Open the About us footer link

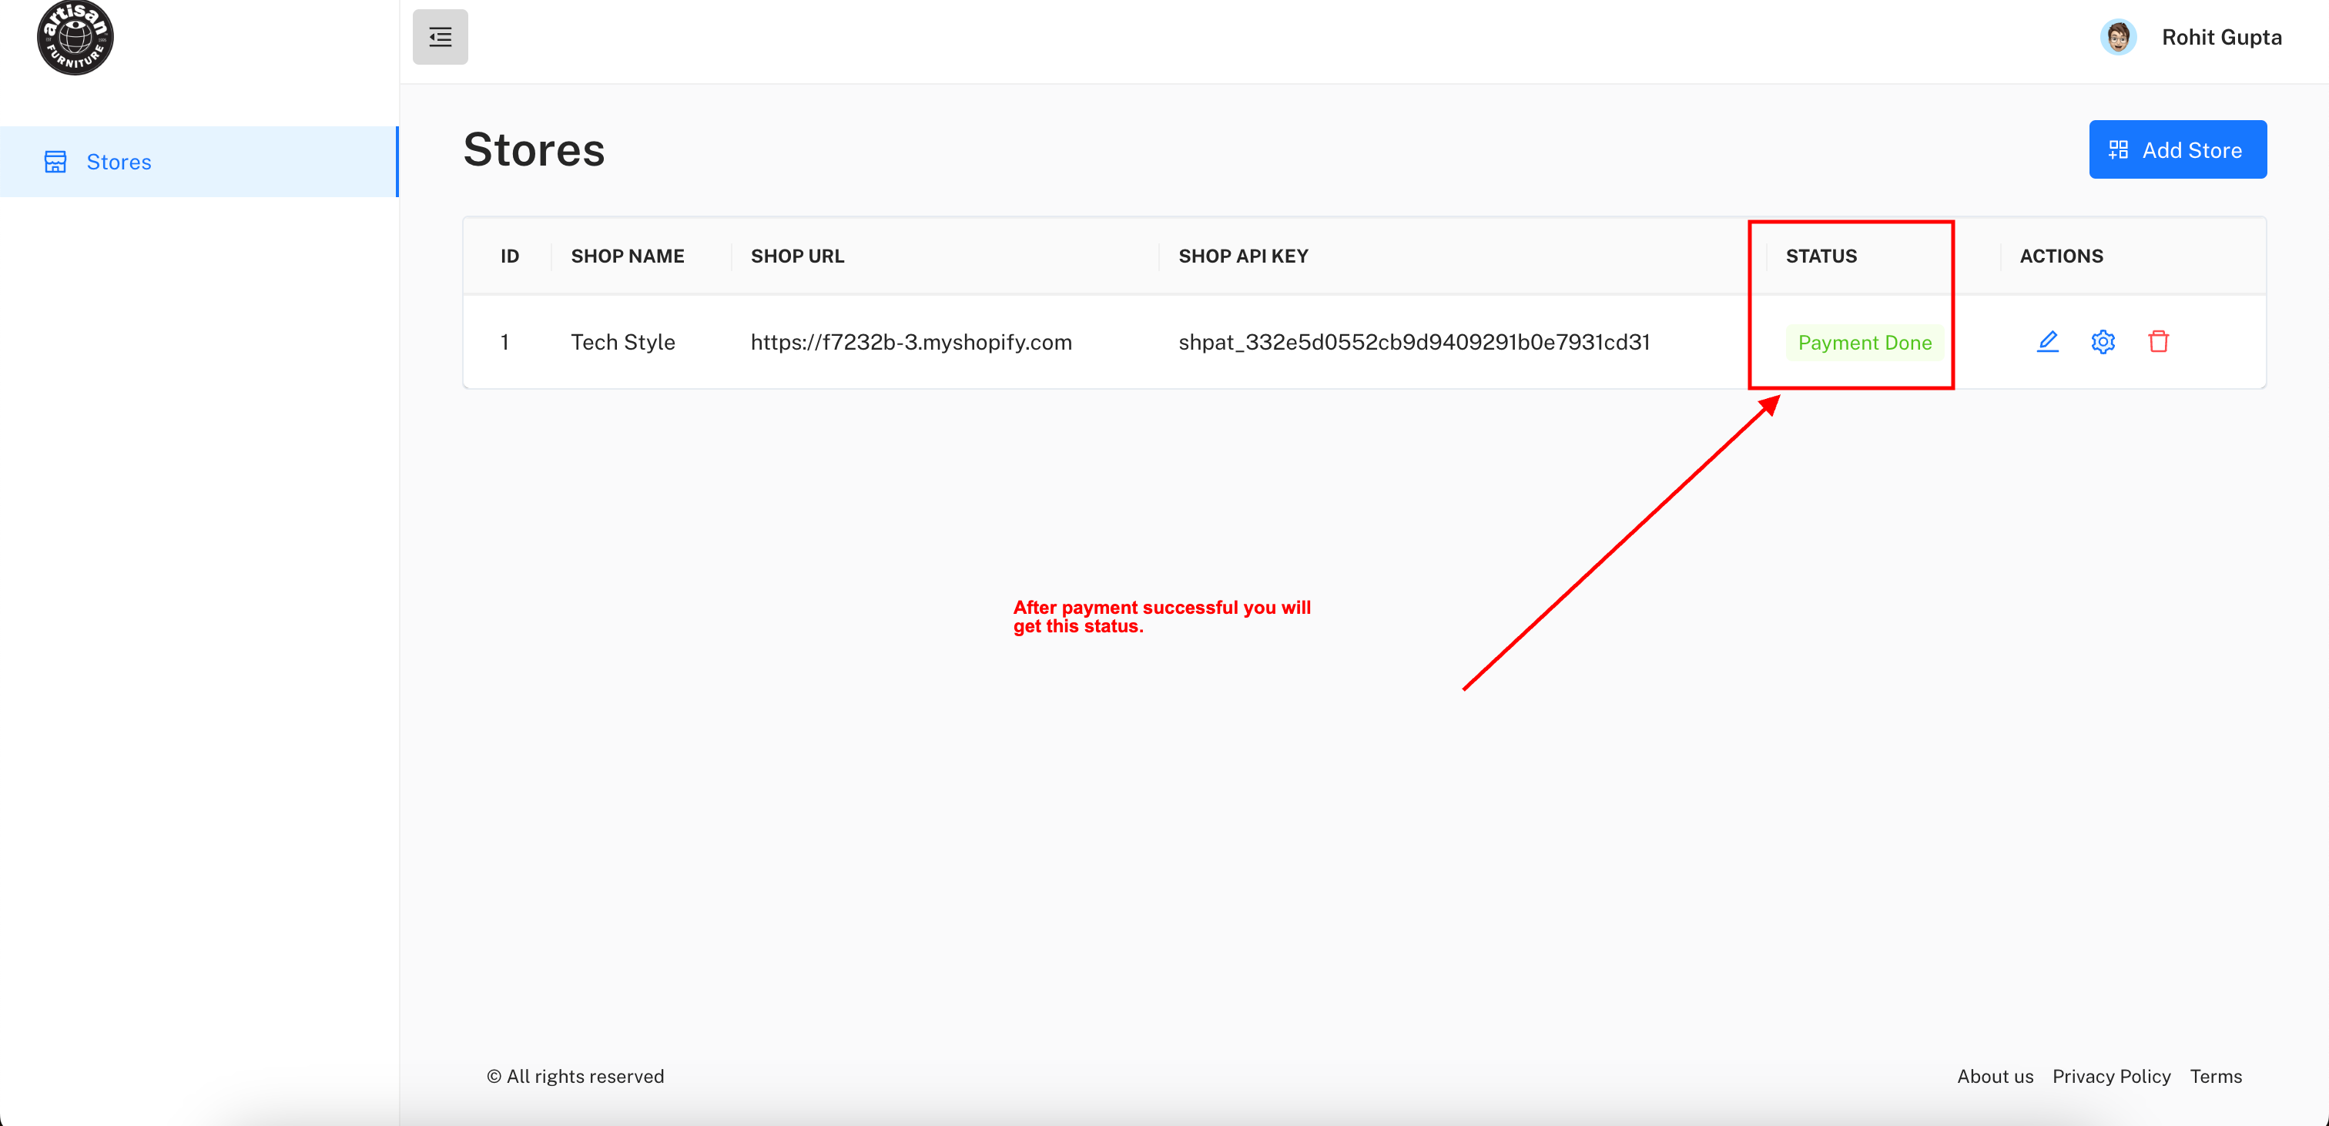click(1995, 1076)
